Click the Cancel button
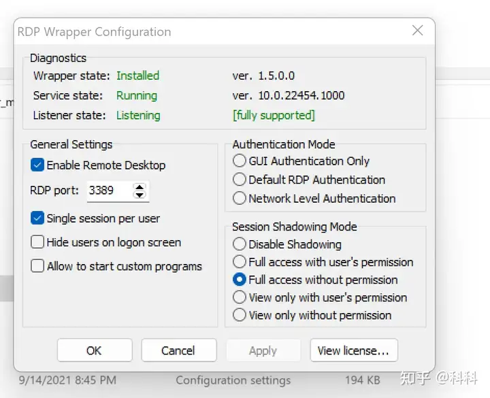490x398 pixels. tap(179, 350)
